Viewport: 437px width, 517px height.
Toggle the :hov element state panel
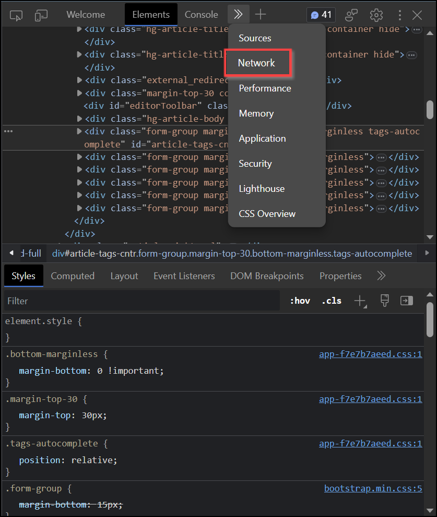coord(300,301)
